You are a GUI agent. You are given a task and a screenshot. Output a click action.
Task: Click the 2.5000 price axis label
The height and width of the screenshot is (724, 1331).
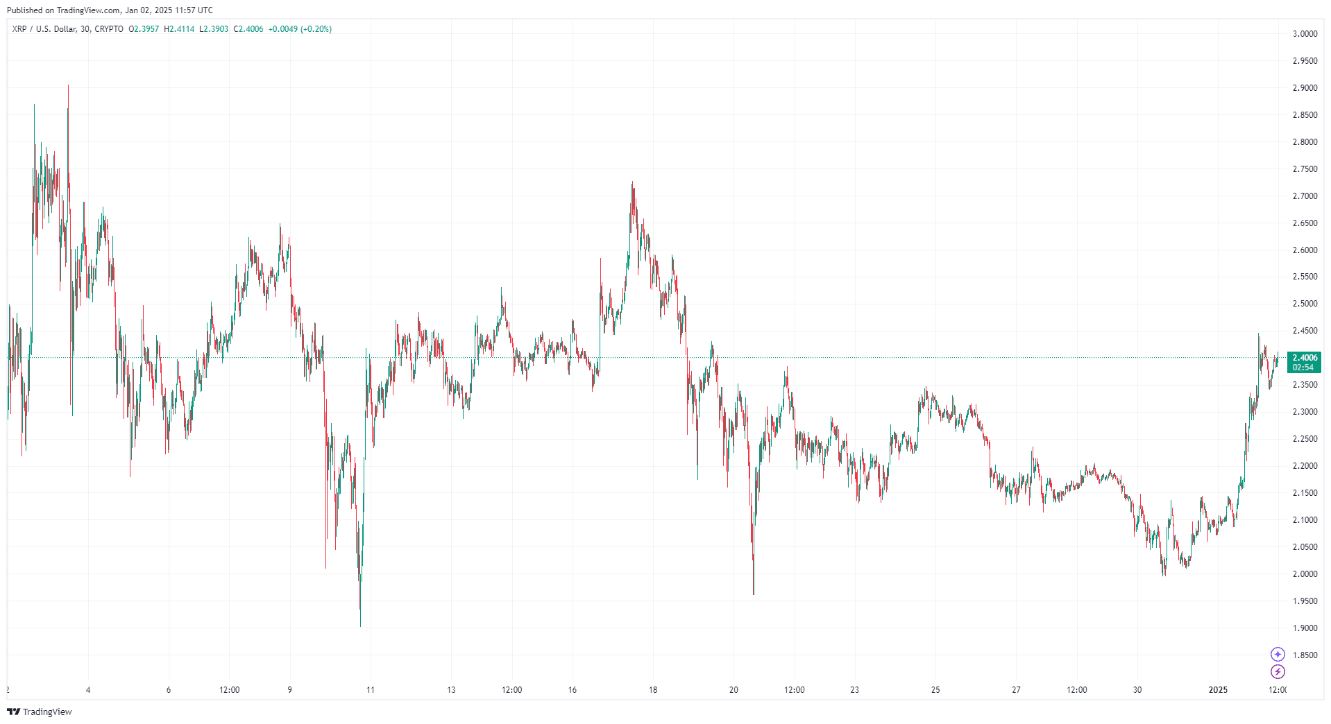coord(1305,304)
